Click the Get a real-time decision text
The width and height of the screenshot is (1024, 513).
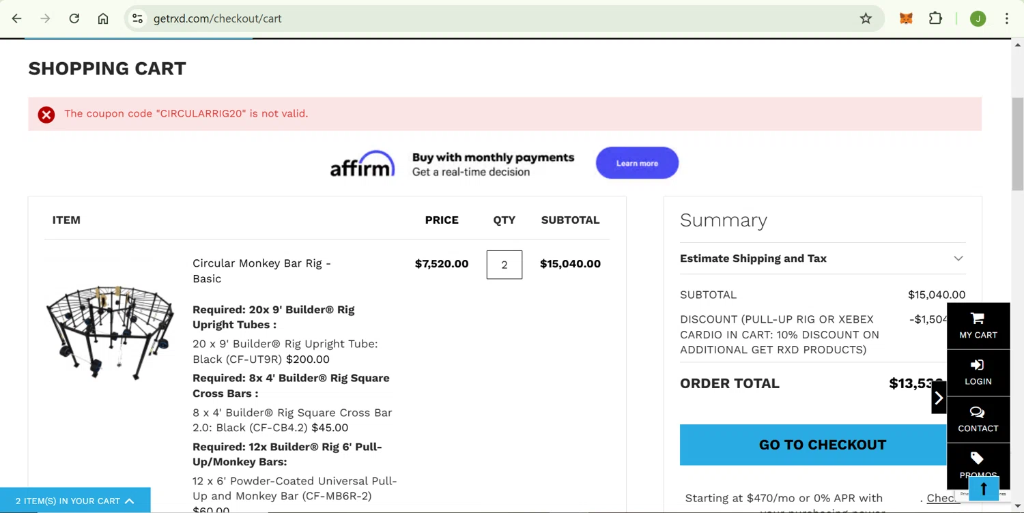click(471, 172)
